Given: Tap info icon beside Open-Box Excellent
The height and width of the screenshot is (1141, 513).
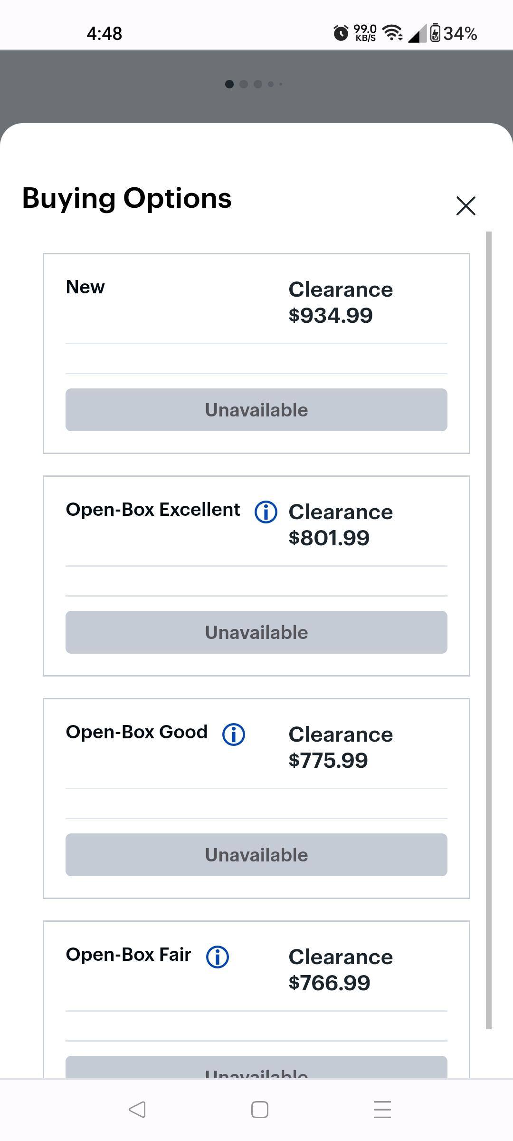Looking at the screenshot, I should click(266, 512).
